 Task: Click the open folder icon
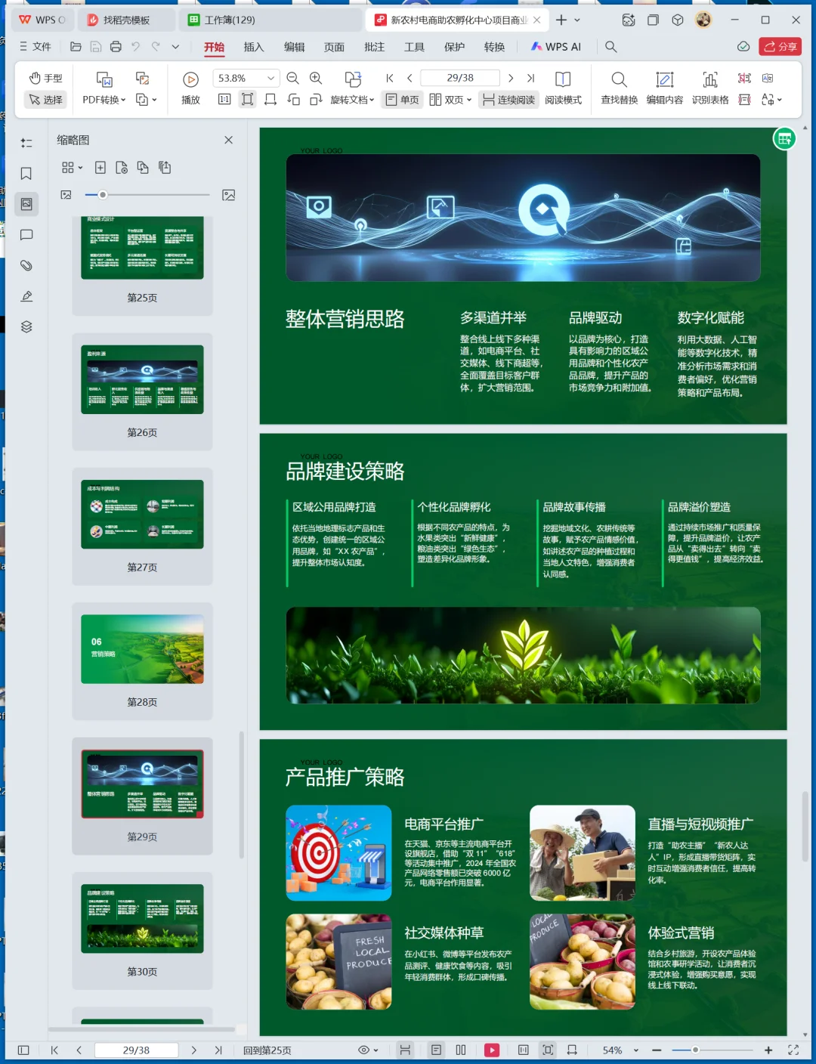point(76,47)
